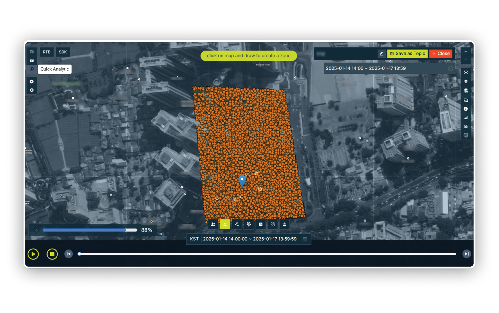Open the pentagram network graph icon
499x313 pixels.
click(x=249, y=224)
